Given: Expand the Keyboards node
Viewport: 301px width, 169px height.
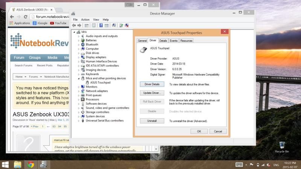Looking at the screenshot, I should pos(79,74).
